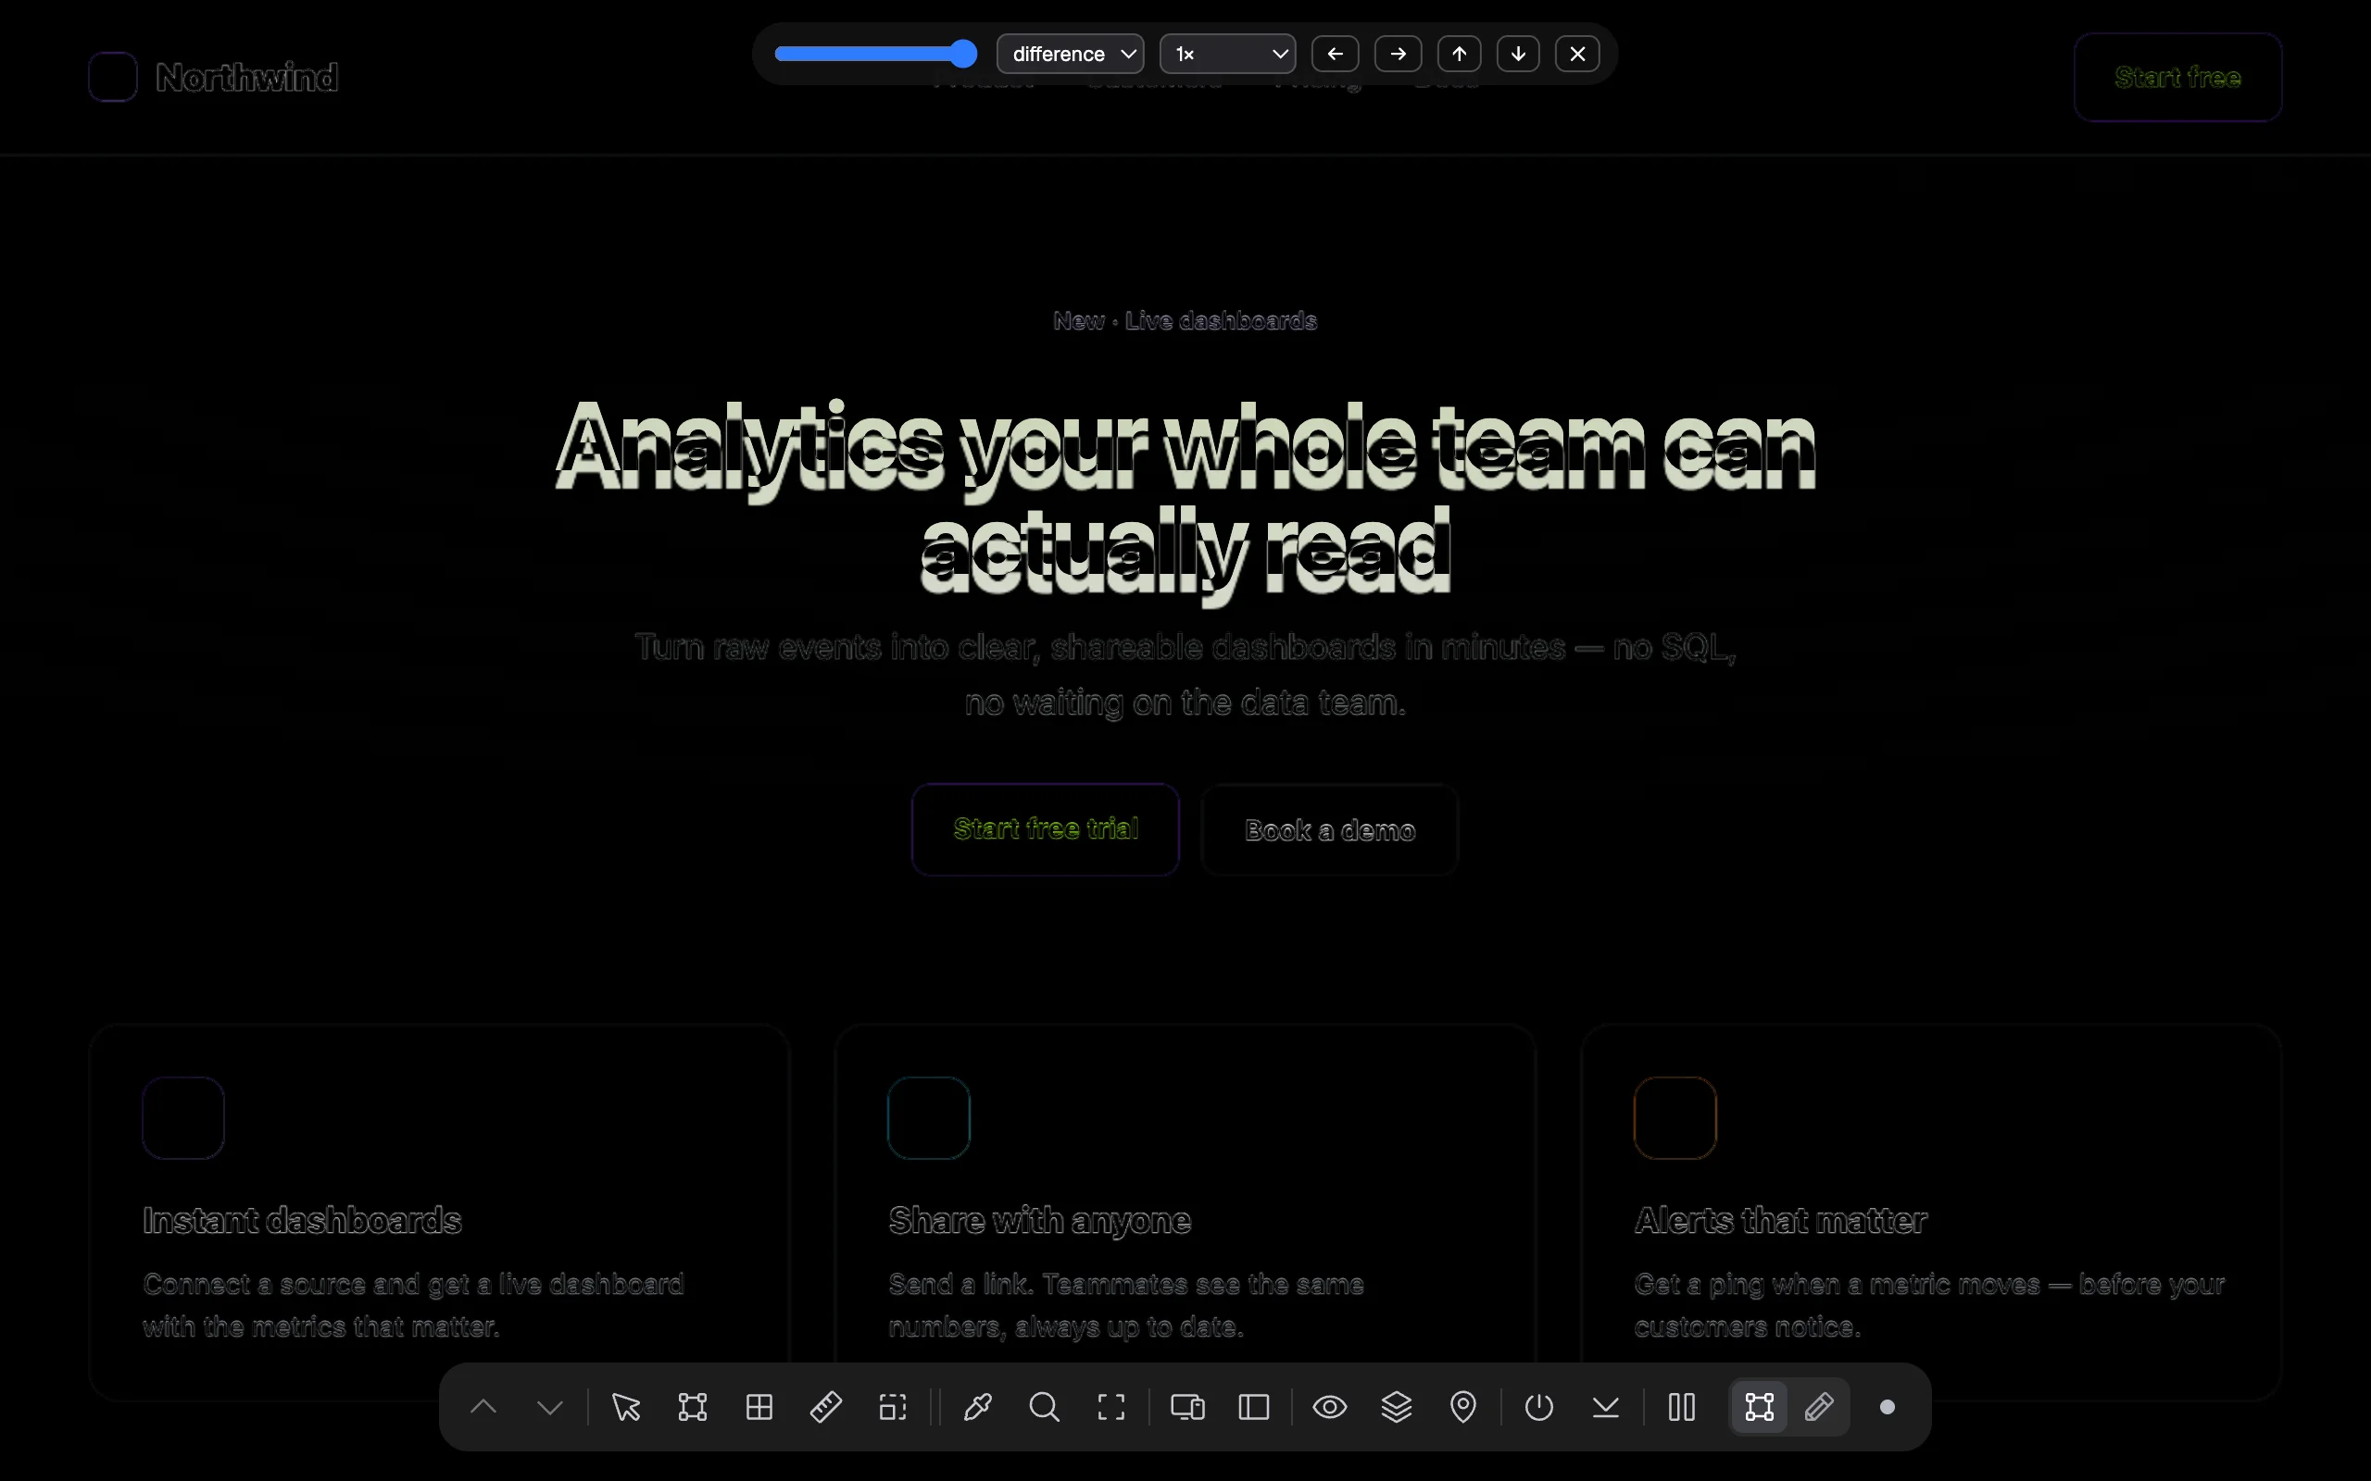This screenshot has height=1481, width=2371.
Task: Open the difference blend mode dropdown
Action: coord(1070,54)
